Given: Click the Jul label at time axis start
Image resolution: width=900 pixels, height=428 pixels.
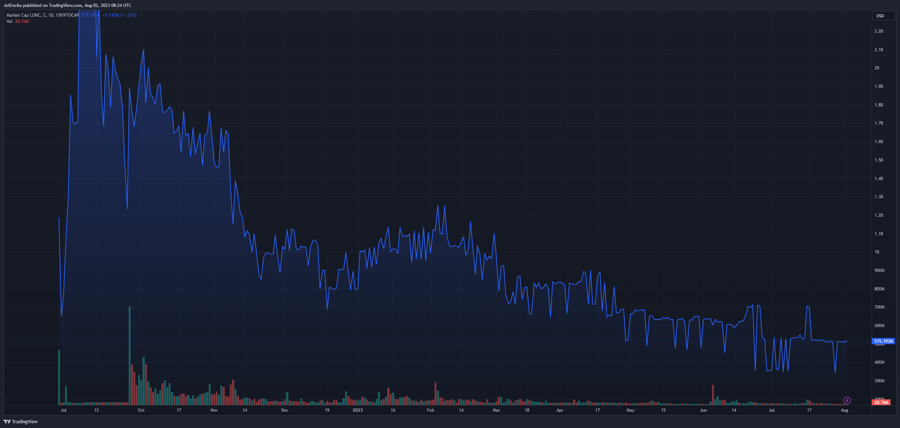Looking at the screenshot, I should click(64, 410).
